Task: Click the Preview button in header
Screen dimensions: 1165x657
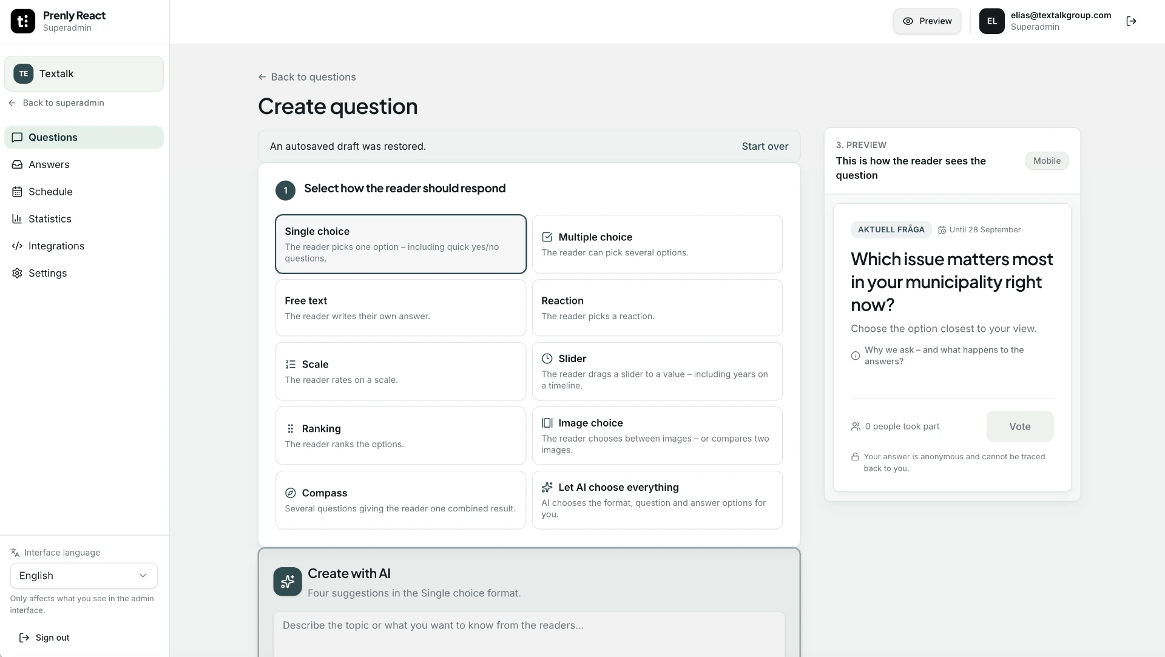Action: pyautogui.click(x=927, y=21)
